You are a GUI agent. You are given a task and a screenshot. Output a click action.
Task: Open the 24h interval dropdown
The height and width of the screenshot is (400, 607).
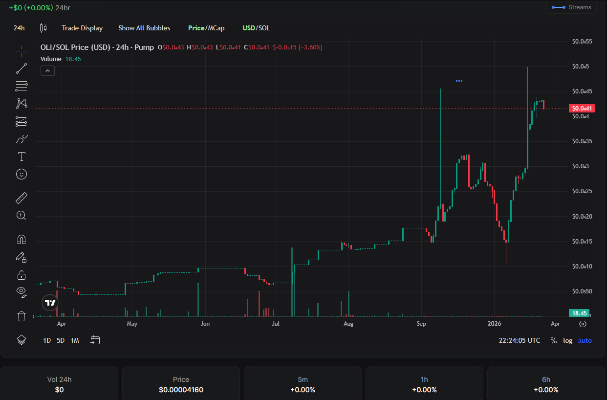[19, 28]
